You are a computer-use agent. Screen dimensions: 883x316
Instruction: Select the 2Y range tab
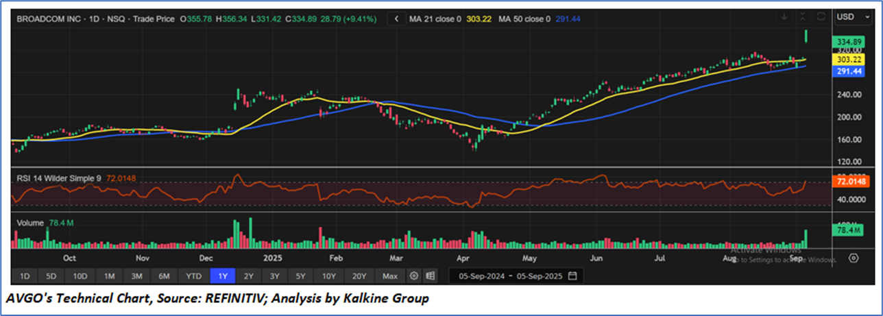(x=248, y=276)
